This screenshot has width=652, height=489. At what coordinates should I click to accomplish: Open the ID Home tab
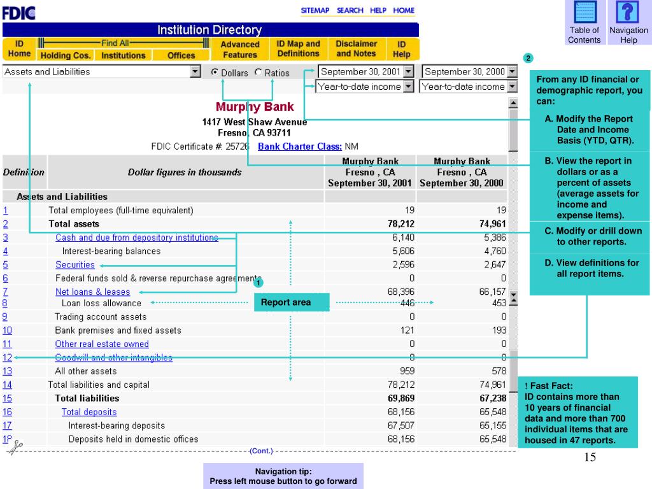(19, 48)
